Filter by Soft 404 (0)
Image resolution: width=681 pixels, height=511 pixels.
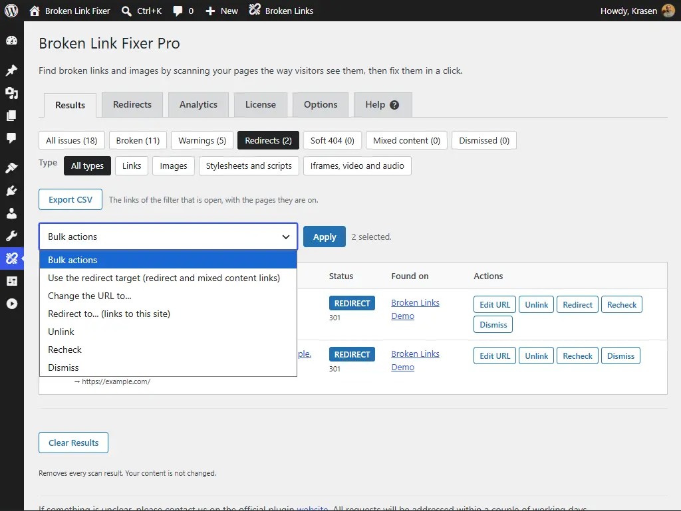(333, 141)
